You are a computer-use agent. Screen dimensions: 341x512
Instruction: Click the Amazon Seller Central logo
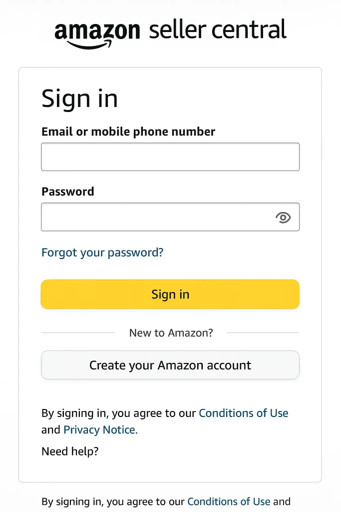pos(170,31)
